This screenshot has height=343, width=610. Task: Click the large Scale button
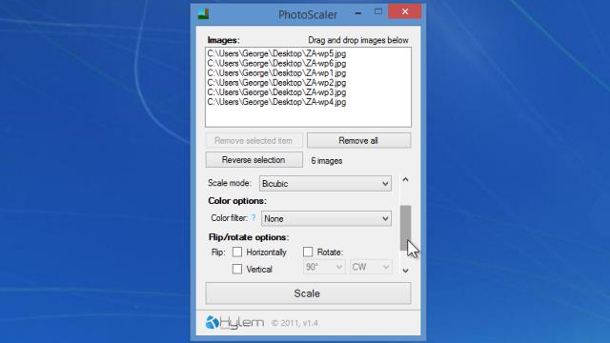[308, 293]
